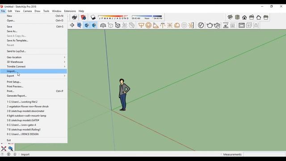
Task: Choose Print from the File menu
Action: click(34, 91)
